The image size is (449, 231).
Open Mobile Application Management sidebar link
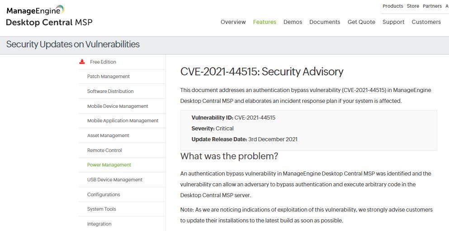(123, 120)
